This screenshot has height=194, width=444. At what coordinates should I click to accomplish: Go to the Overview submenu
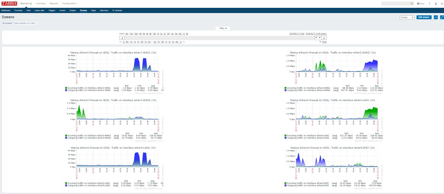(x=18, y=10)
